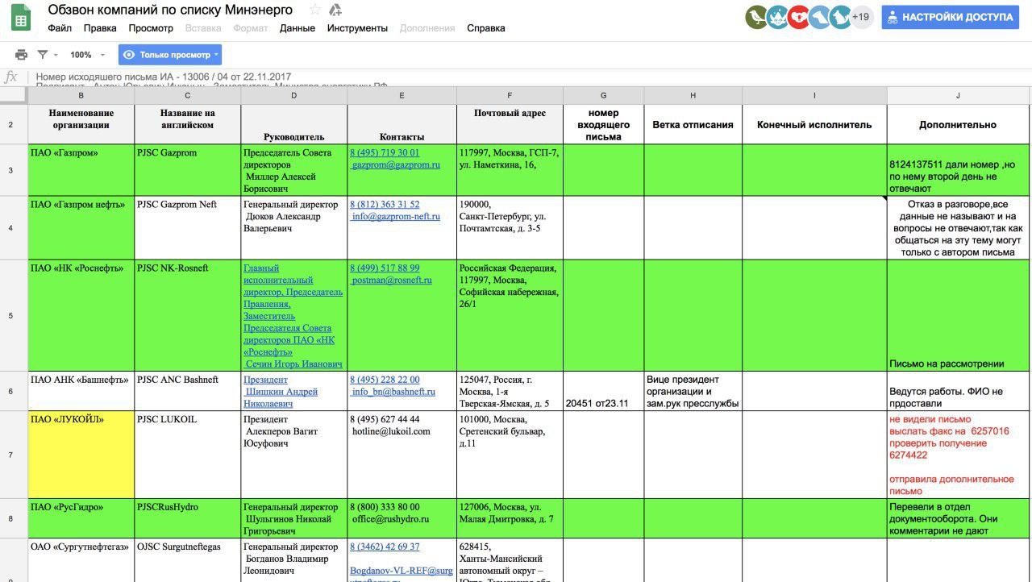The height and width of the screenshot is (582, 1032).
Task: Select the yellow ПАО «ЛУКОЙЛ» cell
Action: click(81, 455)
